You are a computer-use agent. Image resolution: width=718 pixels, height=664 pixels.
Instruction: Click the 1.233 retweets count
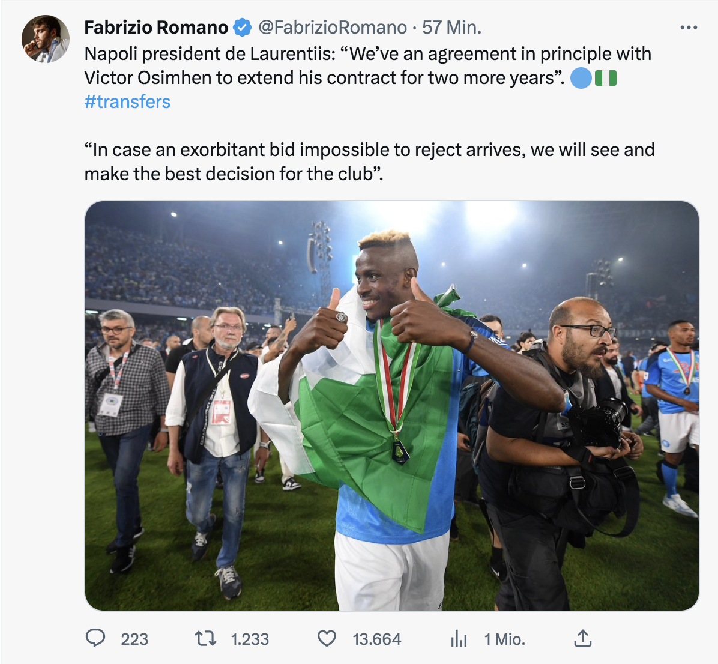point(250,639)
